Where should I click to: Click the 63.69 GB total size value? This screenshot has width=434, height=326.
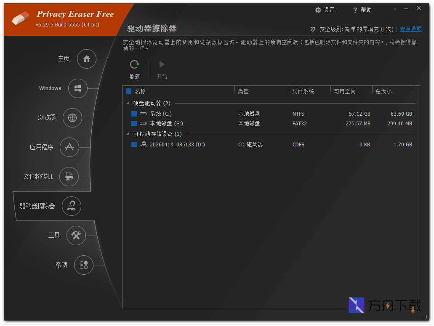tap(401, 114)
